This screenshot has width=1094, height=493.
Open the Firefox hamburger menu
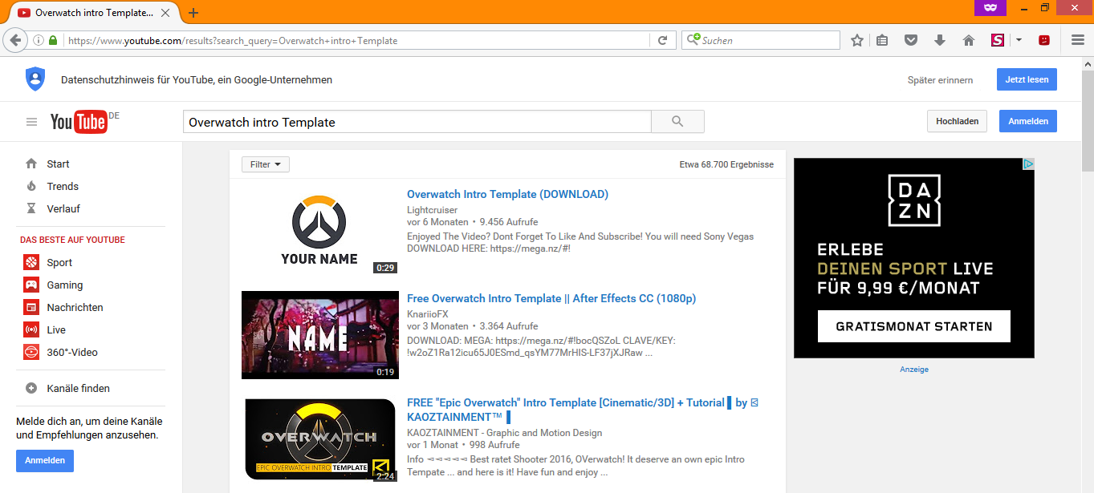click(x=1077, y=40)
